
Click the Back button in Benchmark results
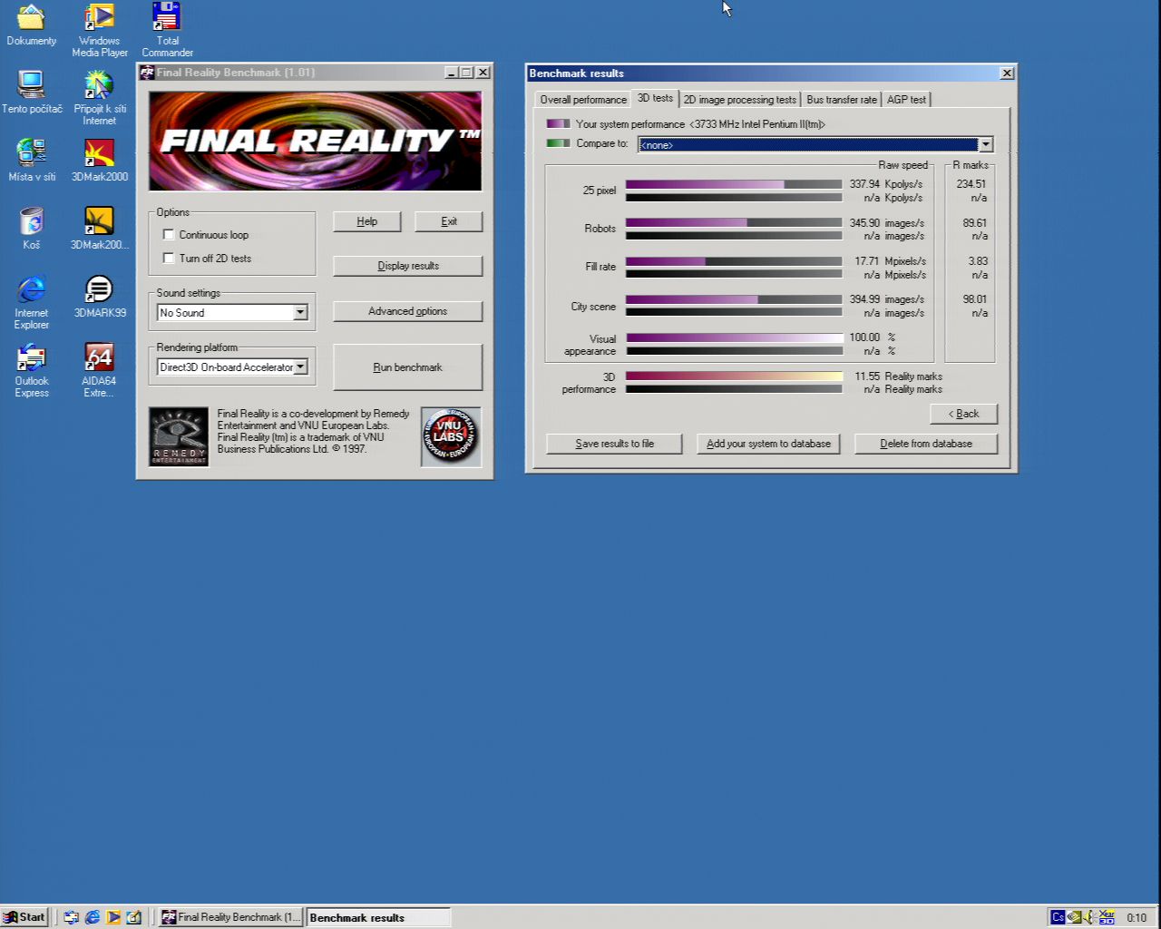click(x=963, y=414)
